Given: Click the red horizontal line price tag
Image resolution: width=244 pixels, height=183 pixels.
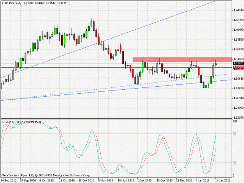Looking at the screenshot, I should pos(238,68).
